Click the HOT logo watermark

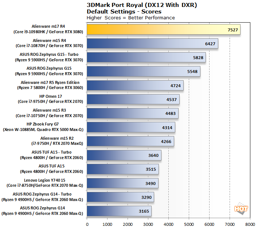coord(241,208)
